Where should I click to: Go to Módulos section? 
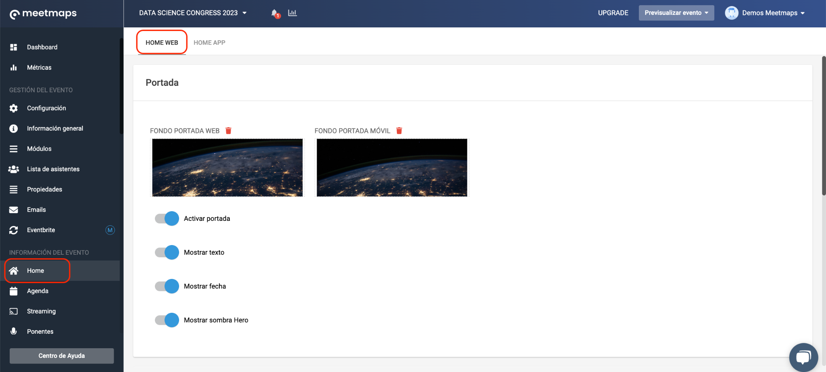60,149
